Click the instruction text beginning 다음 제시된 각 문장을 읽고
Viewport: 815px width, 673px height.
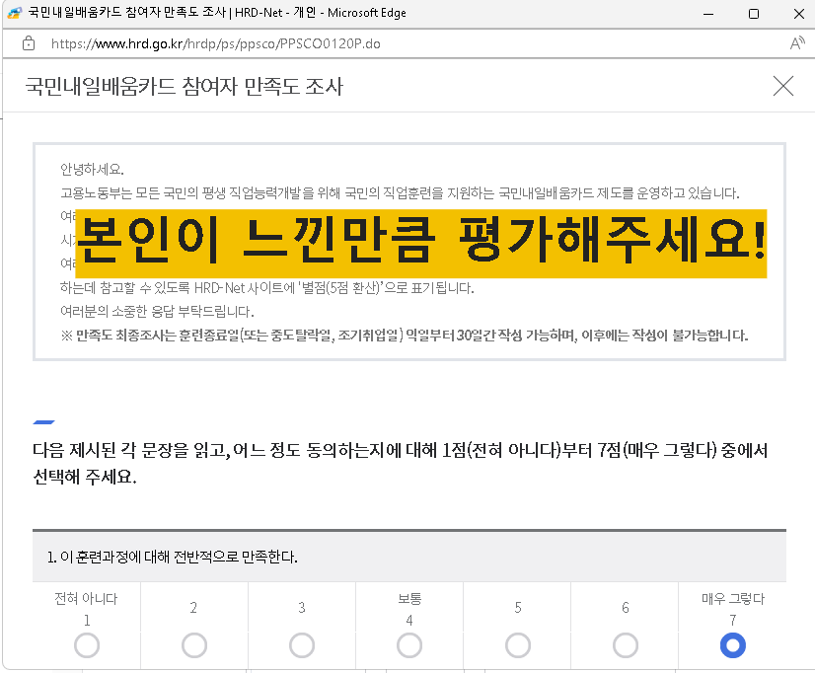(401, 463)
